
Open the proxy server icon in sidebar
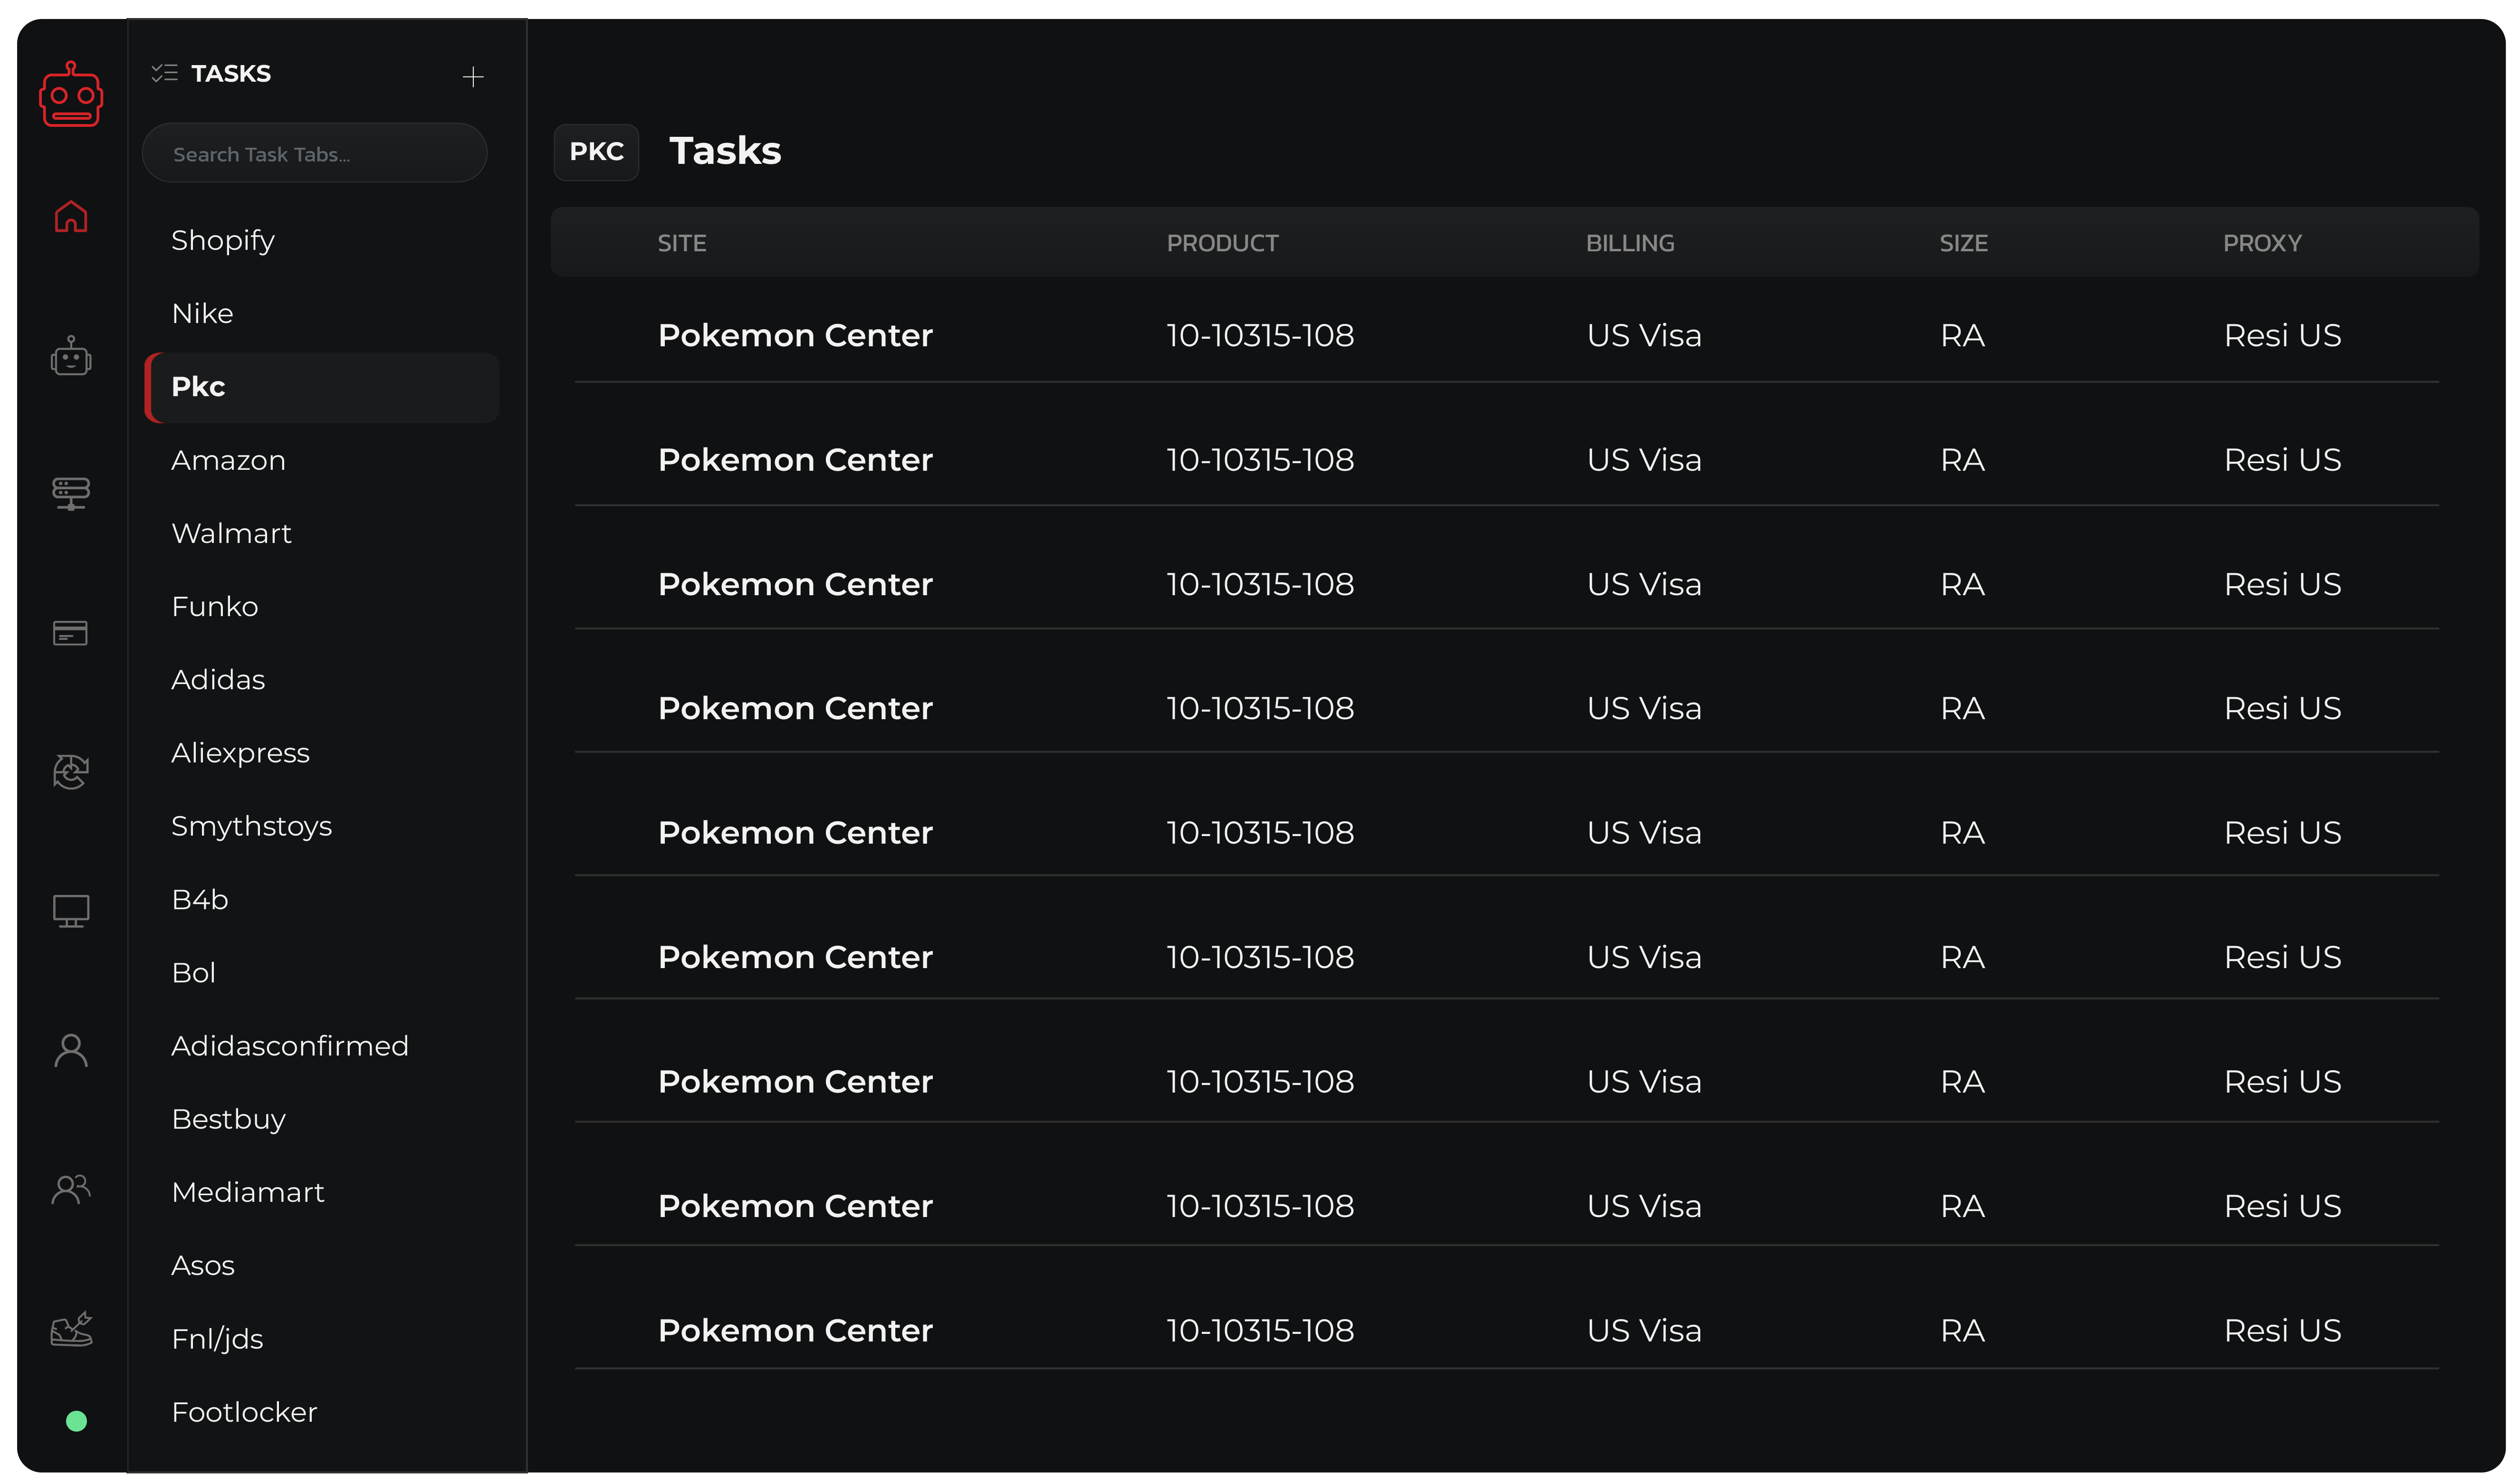pyautogui.click(x=71, y=493)
